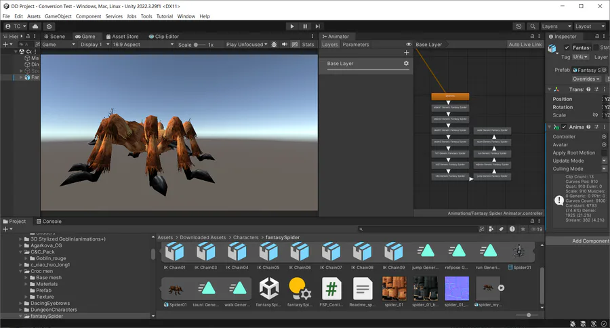
Task: Click the Pause button in toolbar
Action: (x=305, y=26)
